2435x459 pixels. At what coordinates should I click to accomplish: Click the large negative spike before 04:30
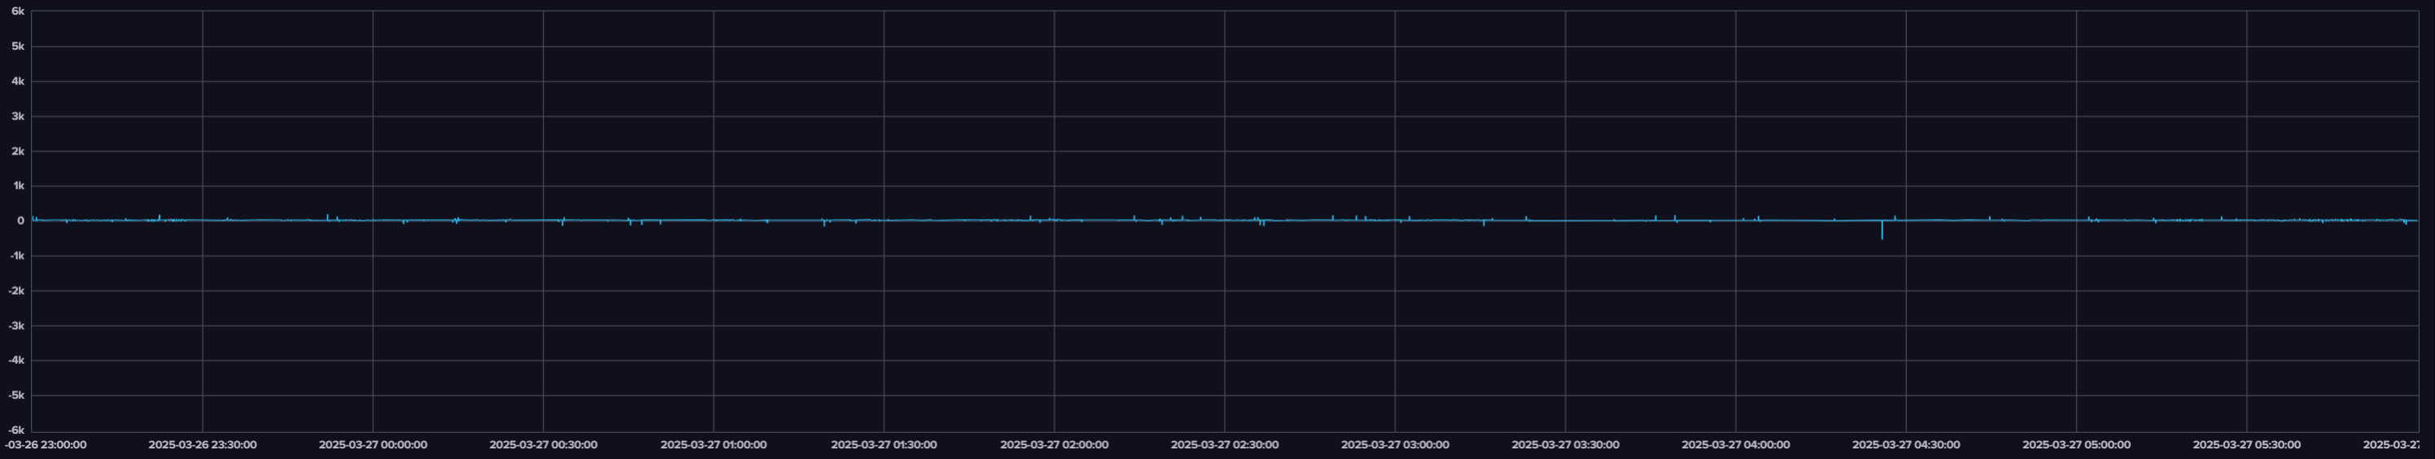[1881, 231]
